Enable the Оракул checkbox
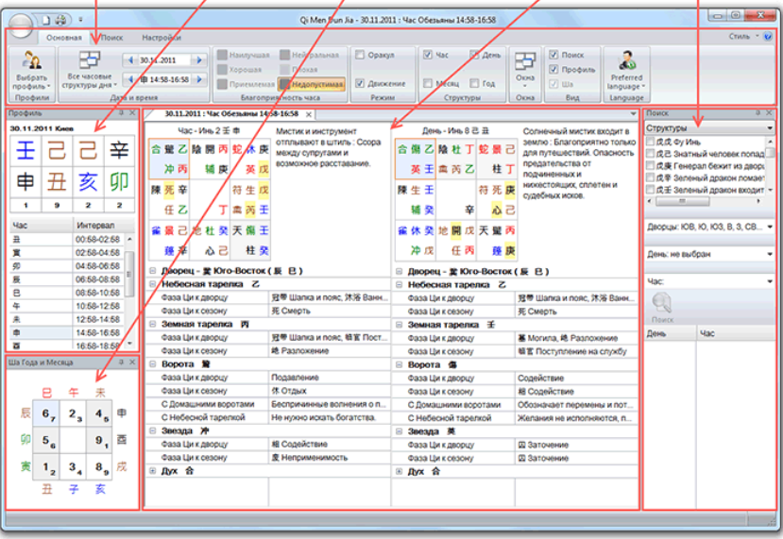783x539 pixels. [360, 56]
